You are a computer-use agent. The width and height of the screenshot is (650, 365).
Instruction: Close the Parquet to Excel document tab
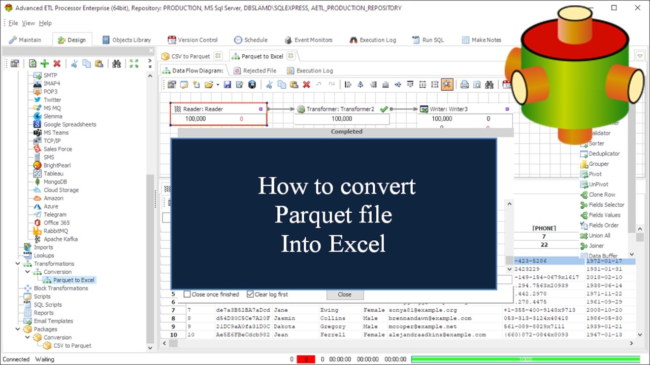click(x=290, y=56)
